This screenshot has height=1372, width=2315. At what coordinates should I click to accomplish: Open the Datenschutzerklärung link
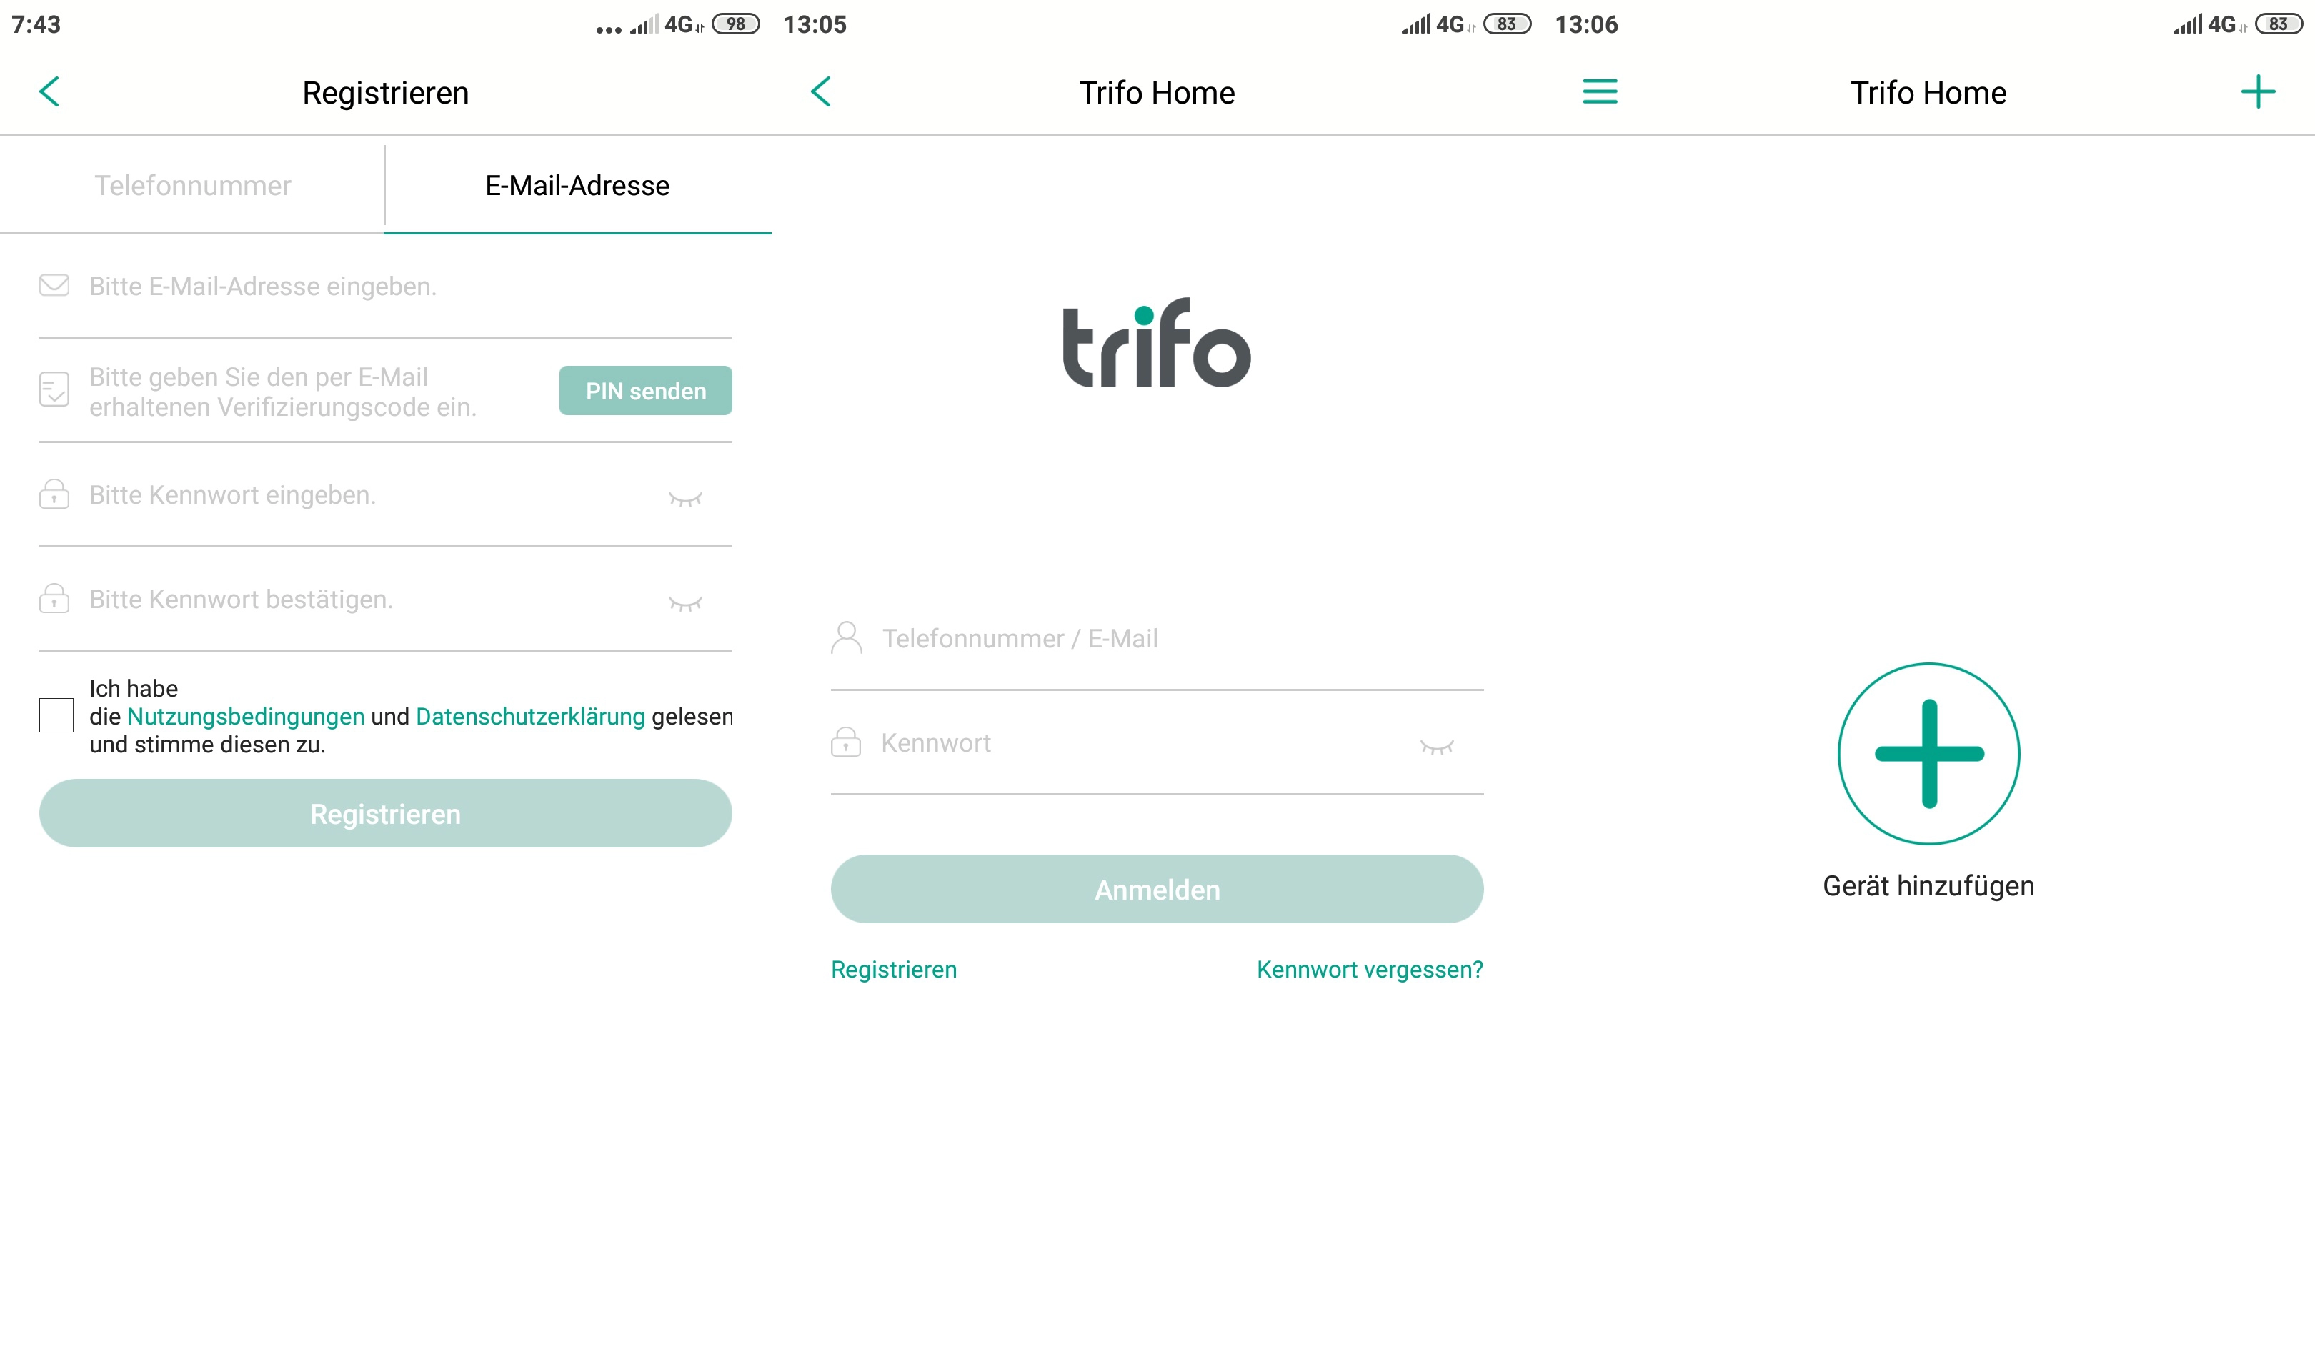pos(530,717)
